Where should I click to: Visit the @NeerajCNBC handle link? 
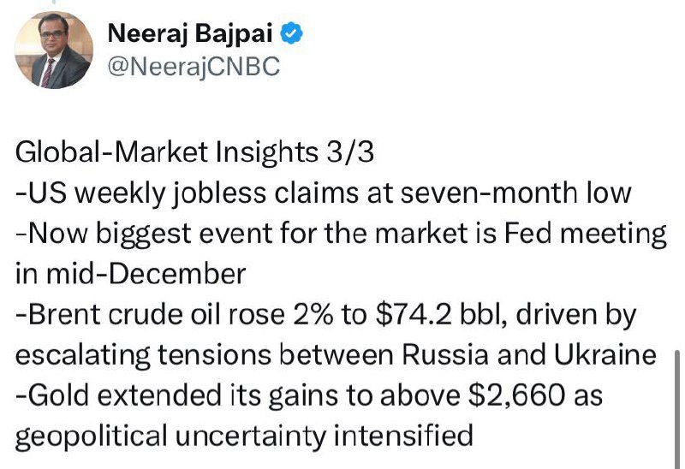click(194, 67)
